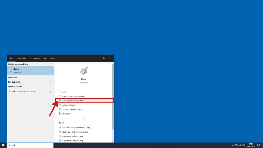This screenshot has width=263, height=148.
Task: Click the large Paint palette icon in preview
Action: pyautogui.click(x=84, y=71)
